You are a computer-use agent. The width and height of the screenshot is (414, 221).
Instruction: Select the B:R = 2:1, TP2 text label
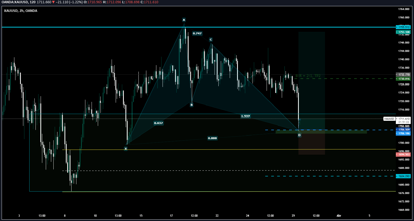click(x=308, y=76)
